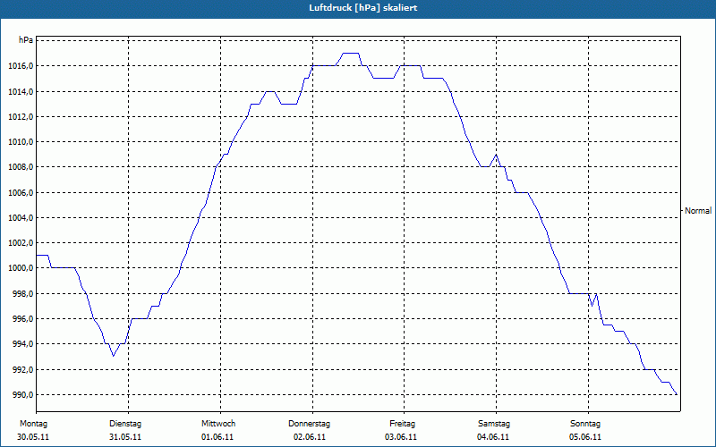Click the date 30.05.11
Screen dimensions: 716x447
point(33,437)
